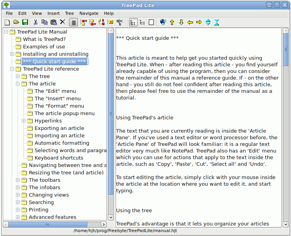Toggle the first tree view mode button

click(133, 22)
